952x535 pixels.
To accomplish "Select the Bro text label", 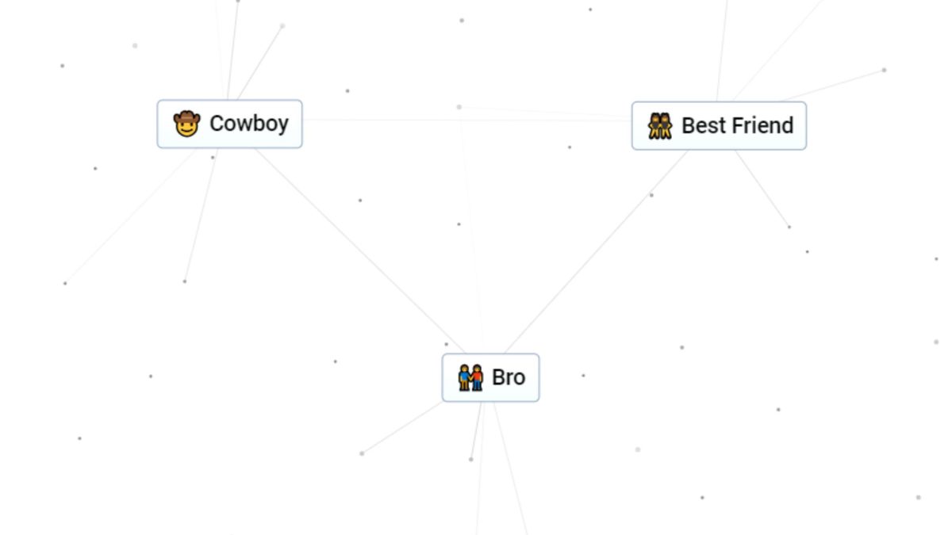I will (x=509, y=377).
